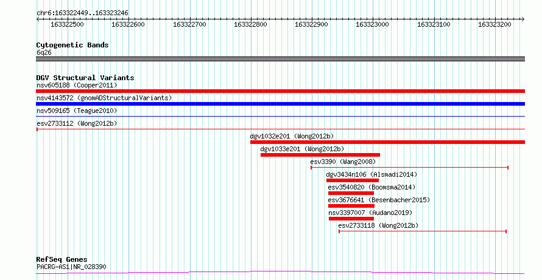Click the thin blue line for nsv509165
The height and width of the screenshot is (280, 542).
(x=280, y=117)
